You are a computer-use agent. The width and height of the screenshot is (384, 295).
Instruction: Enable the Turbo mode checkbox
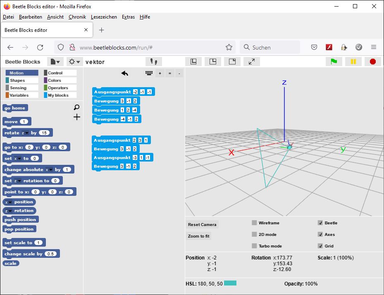(x=254, y=246)
